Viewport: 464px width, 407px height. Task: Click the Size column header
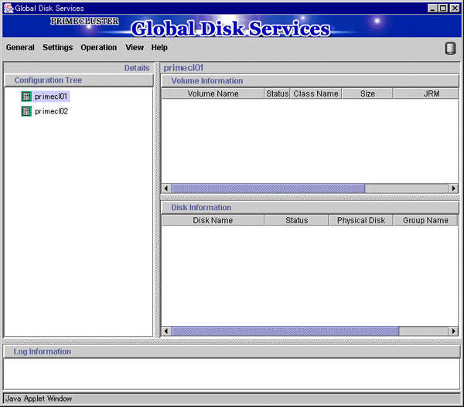click(x=367, y=93)
